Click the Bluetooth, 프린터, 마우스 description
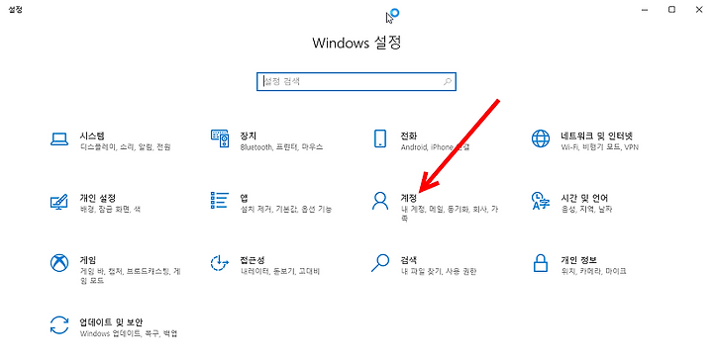Screen dimensions: 713x363 tap(281, 147)
